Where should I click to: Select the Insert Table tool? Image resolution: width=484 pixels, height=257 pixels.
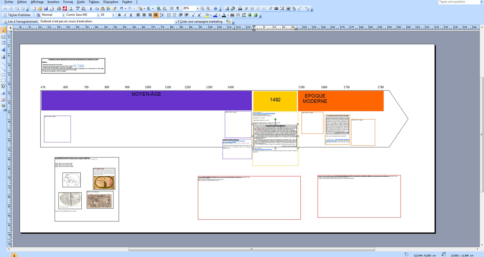(x=3, y=43)
